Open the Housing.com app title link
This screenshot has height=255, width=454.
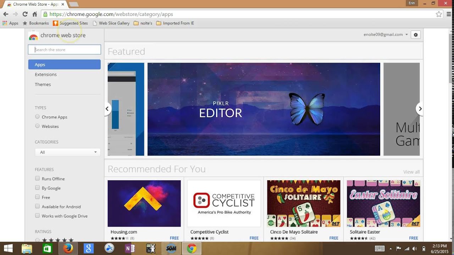coord(124,232)
